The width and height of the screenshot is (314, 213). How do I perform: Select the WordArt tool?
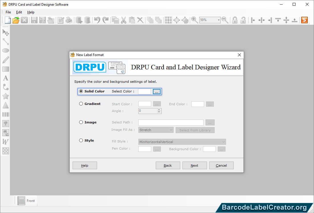pos(6,142)
